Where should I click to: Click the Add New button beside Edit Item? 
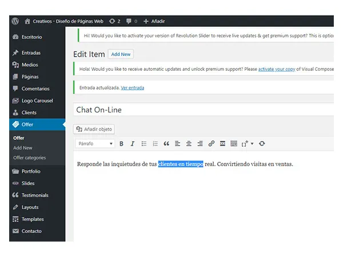click(121, 54)
